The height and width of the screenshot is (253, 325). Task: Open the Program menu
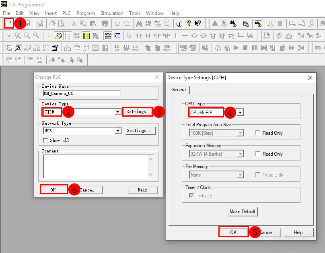(x=86, y=13)
